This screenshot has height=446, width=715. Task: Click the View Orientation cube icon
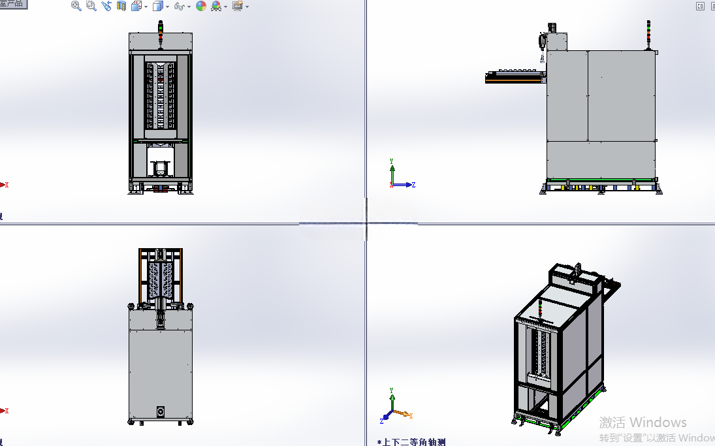[136, 6]
